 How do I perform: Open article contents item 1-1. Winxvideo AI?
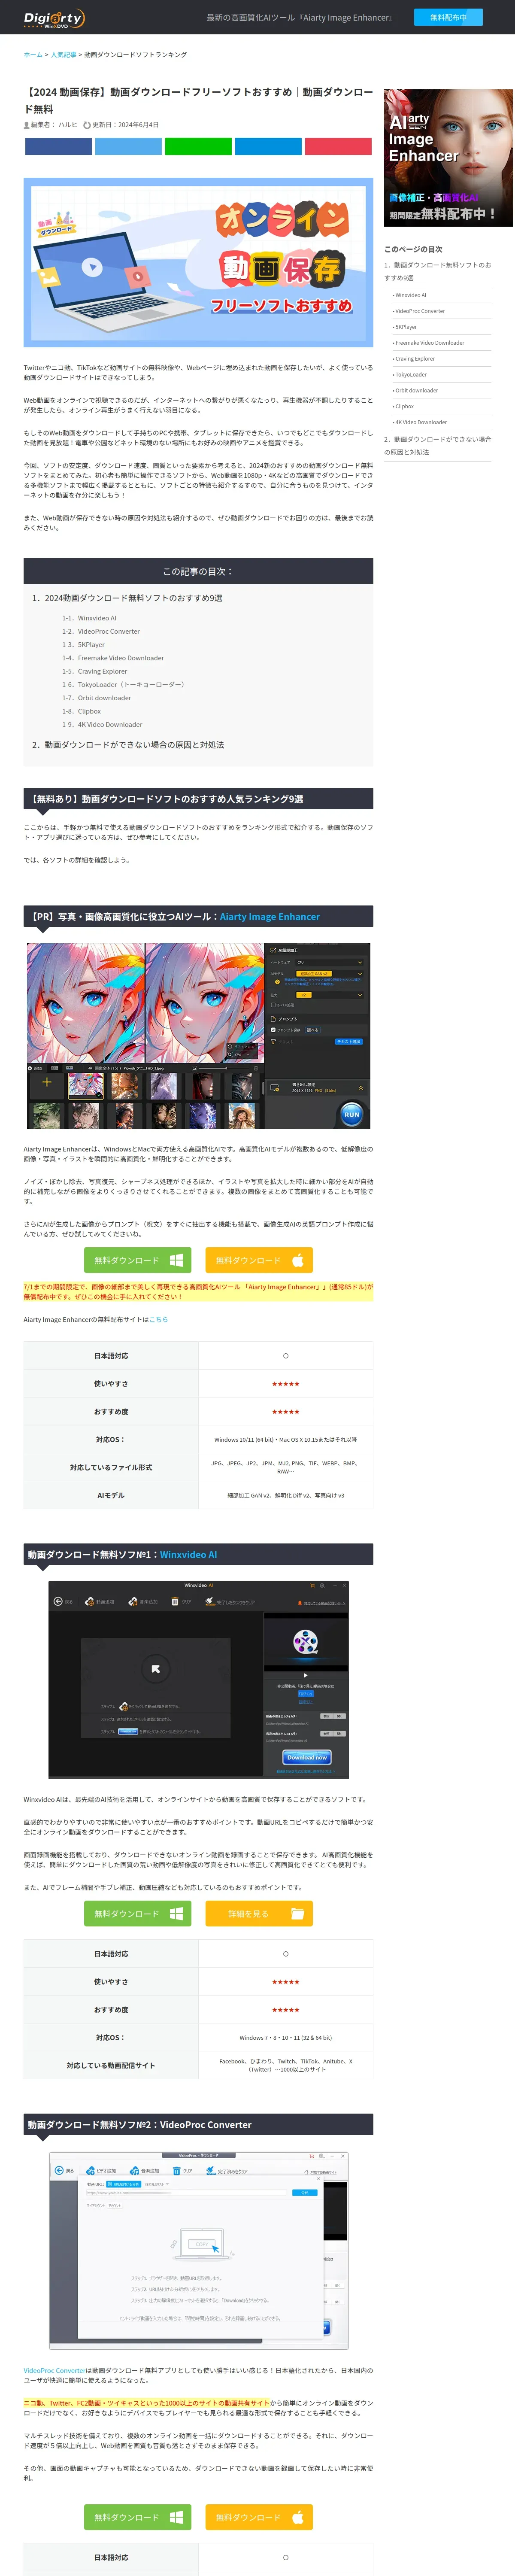(89, 618)
